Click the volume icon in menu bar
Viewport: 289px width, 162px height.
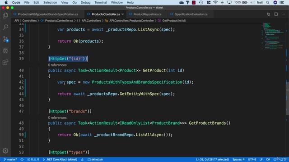252,2
